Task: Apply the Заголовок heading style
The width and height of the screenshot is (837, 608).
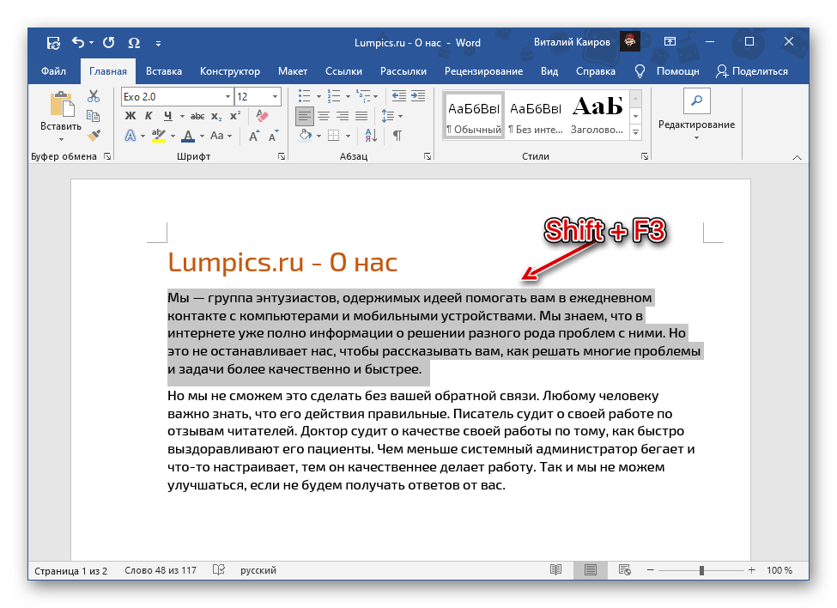Action: click(597, 116)
